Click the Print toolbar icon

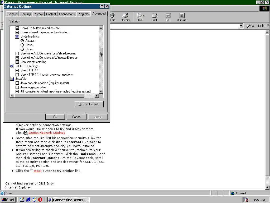click(x=154, y=16)
